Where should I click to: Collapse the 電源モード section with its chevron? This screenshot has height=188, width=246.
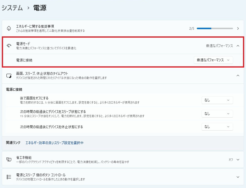tap(238, 46)
